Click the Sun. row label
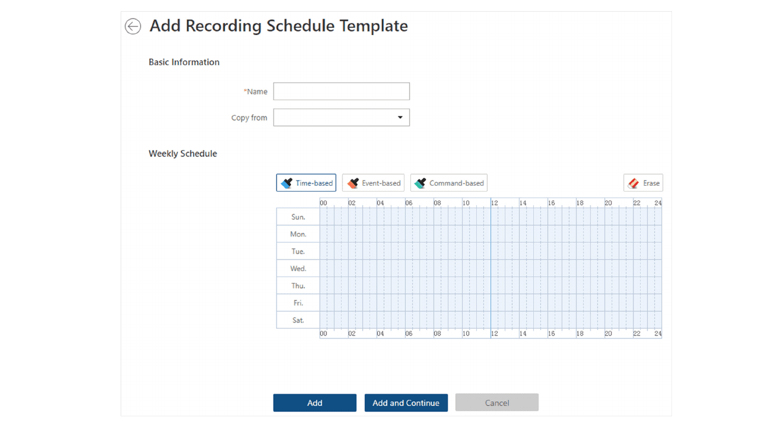Viewport: 781px width, 428px height. pyautogui.click(x=298, y=217)
